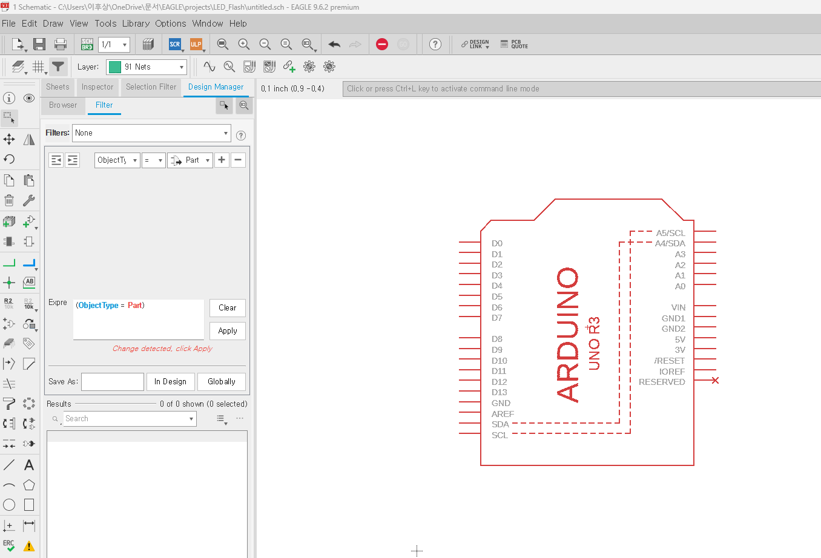Open the ObjectType field dropdown
Viewport: 821px width, 558px height.
tap(117, 160)
